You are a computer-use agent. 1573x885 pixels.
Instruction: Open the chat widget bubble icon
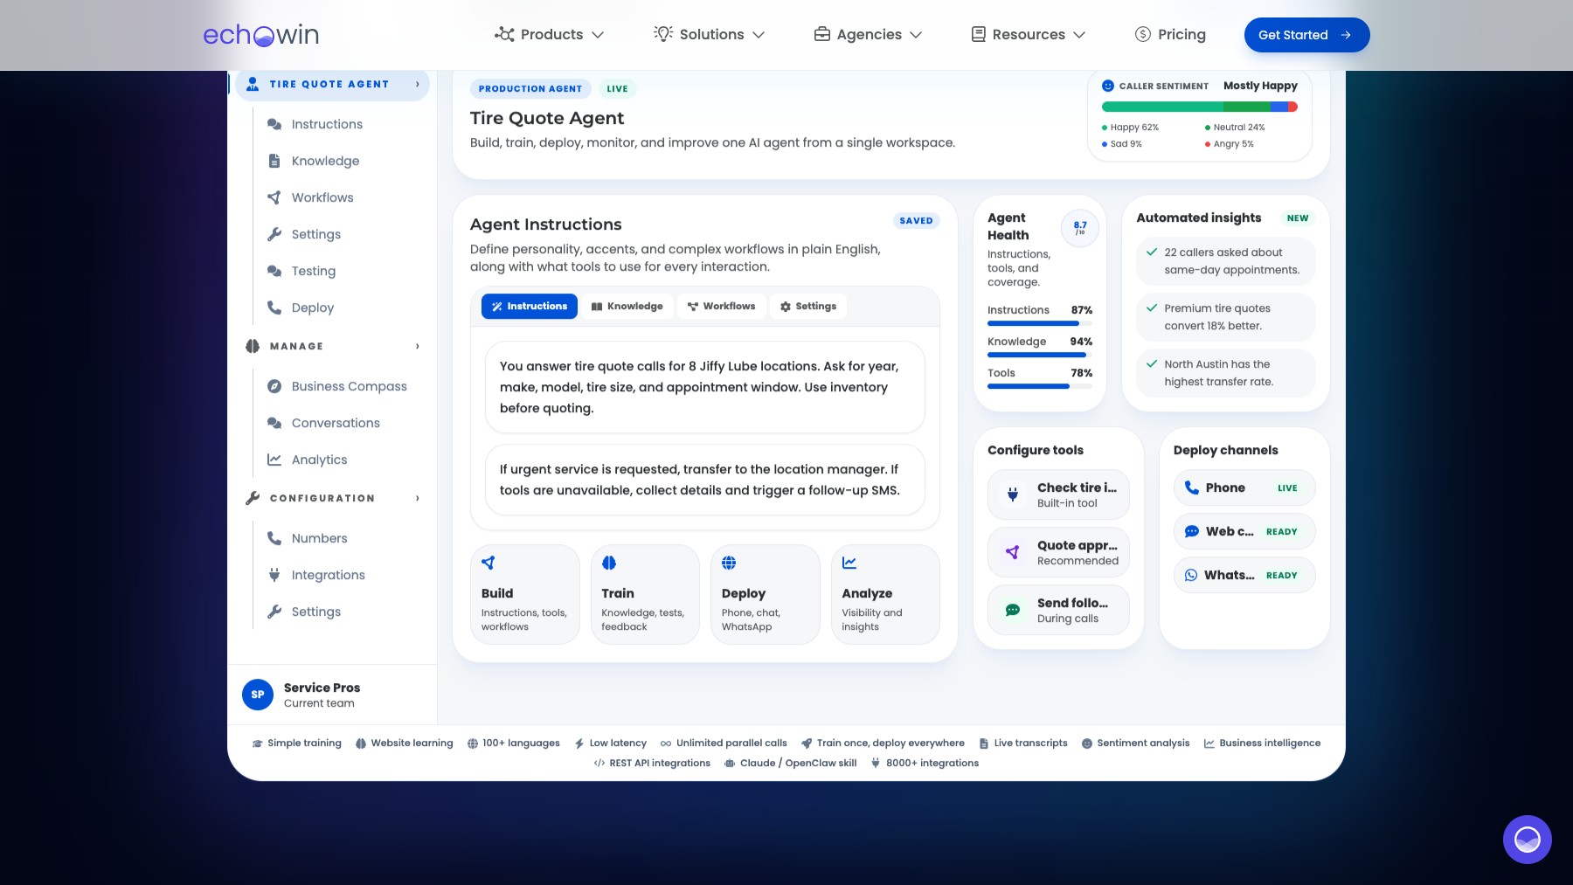tap(1527, 840)
